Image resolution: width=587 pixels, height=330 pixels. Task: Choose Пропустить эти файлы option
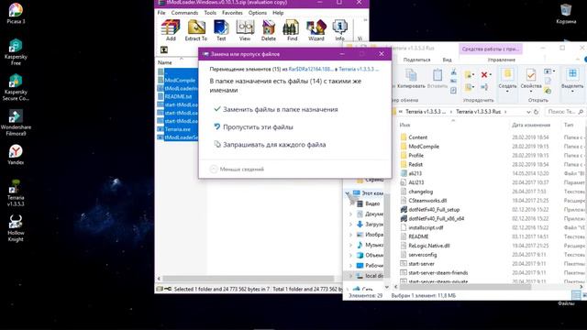pyautogui.click(x=253, y=126)
